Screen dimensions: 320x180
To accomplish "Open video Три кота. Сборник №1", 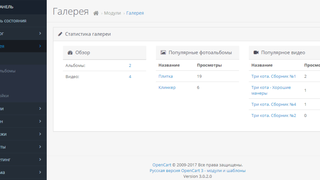I will coord(274,76).
